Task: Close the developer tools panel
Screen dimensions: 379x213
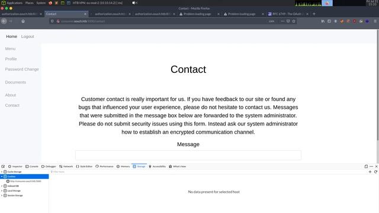Action: click(377, 166)
